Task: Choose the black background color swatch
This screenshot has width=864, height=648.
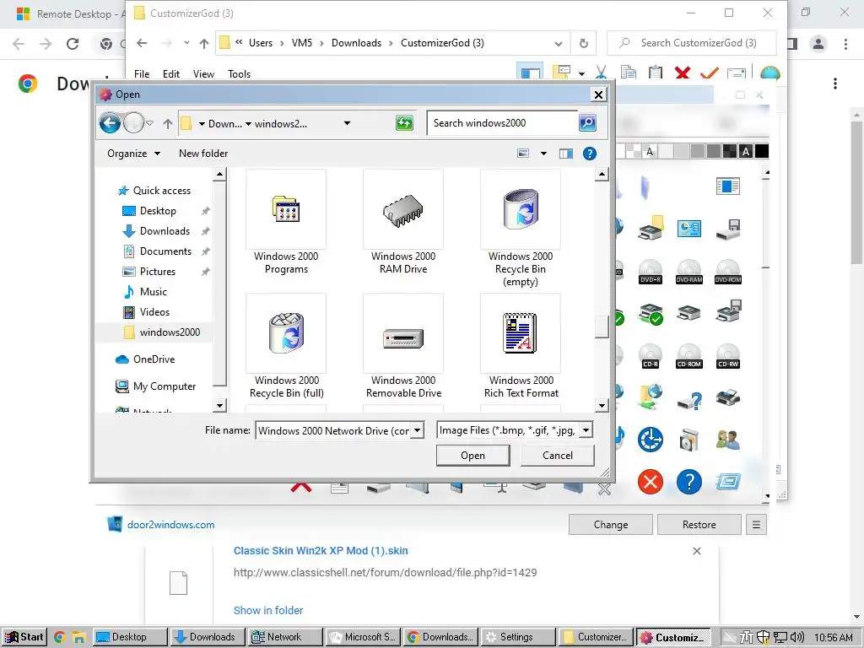Action: (762, 151)
